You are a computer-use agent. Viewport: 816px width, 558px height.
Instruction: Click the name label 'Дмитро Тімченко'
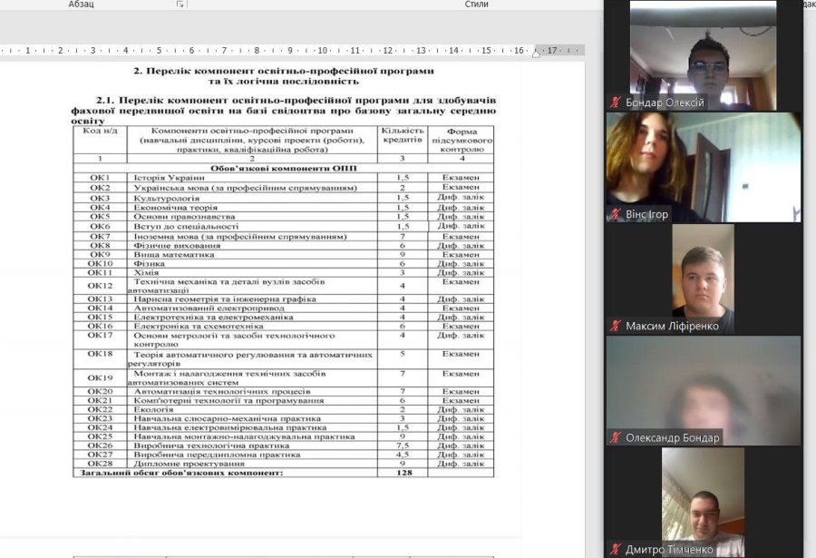click(x=669, y=550)
